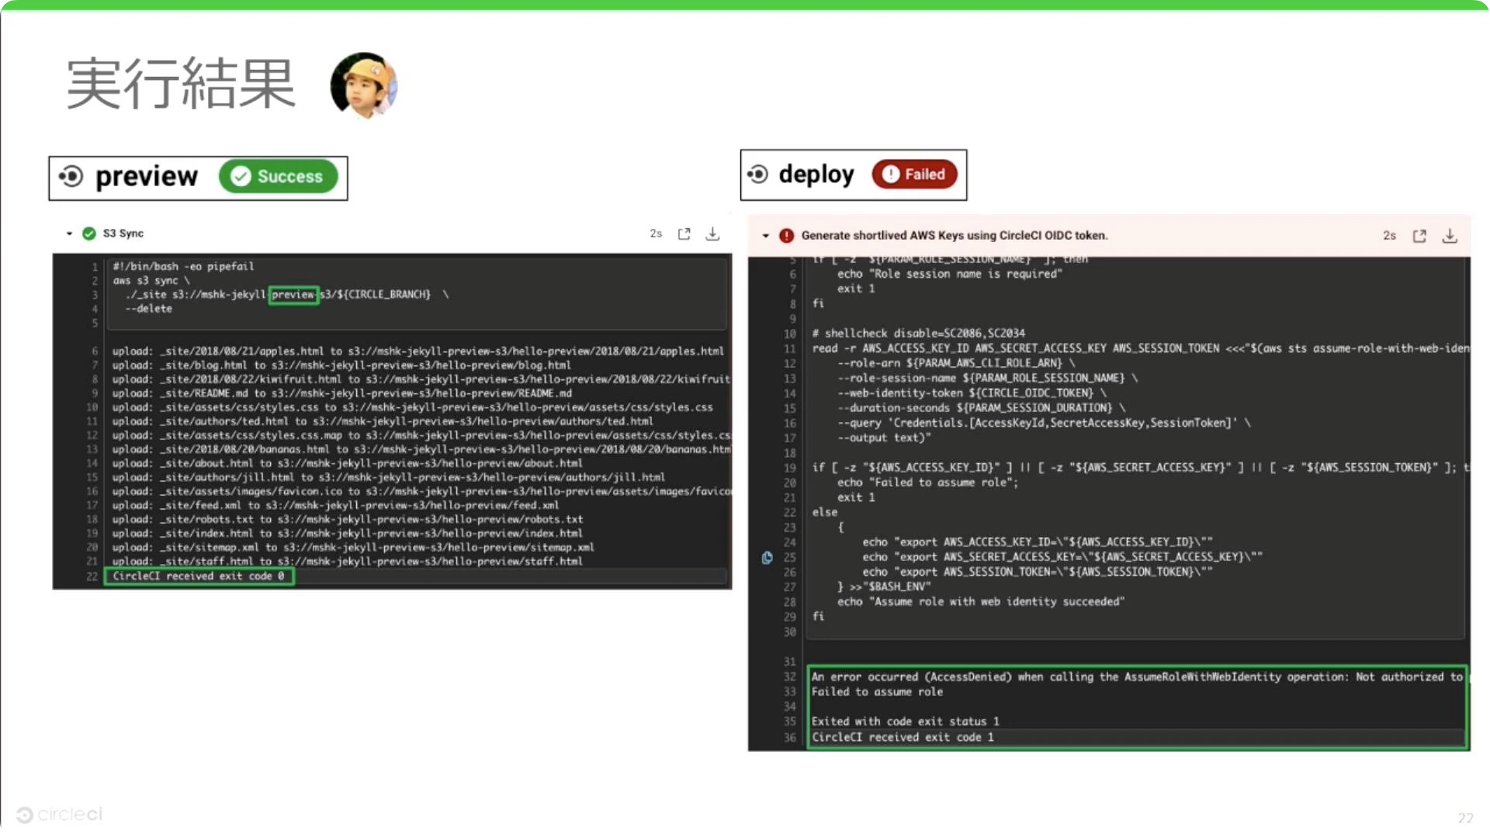Click the red error indicator on the deploy step
This screenshot has width=1490, height=838.
(788, 235)
